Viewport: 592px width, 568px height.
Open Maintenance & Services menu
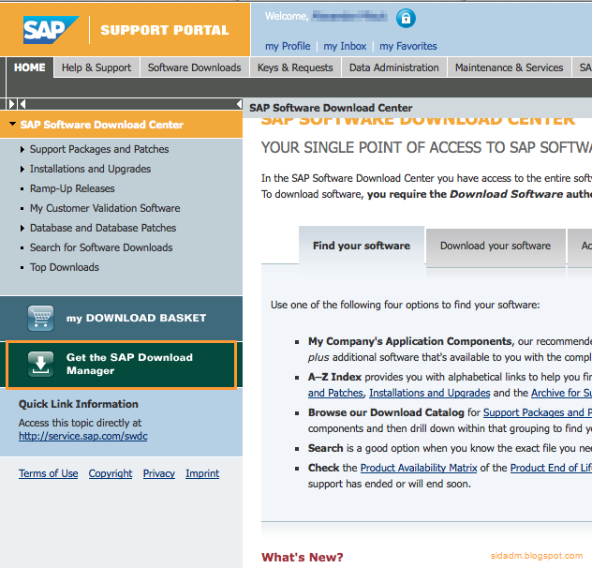509,67
